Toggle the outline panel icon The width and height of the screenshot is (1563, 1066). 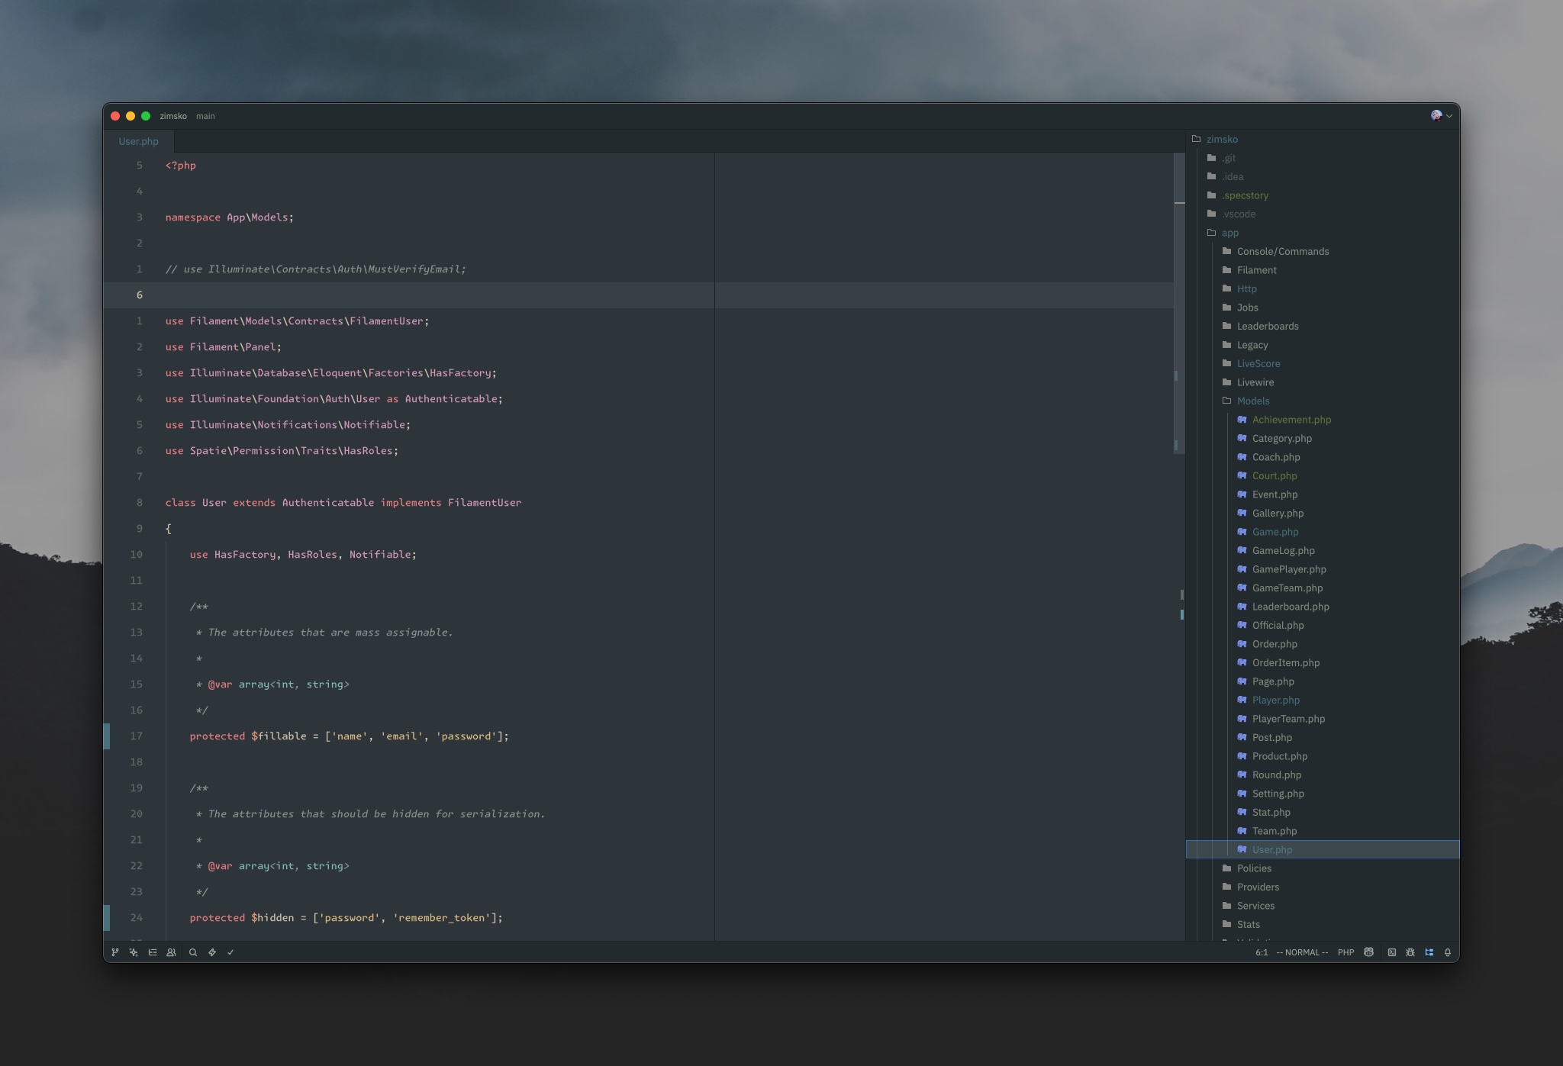(153, 952)
